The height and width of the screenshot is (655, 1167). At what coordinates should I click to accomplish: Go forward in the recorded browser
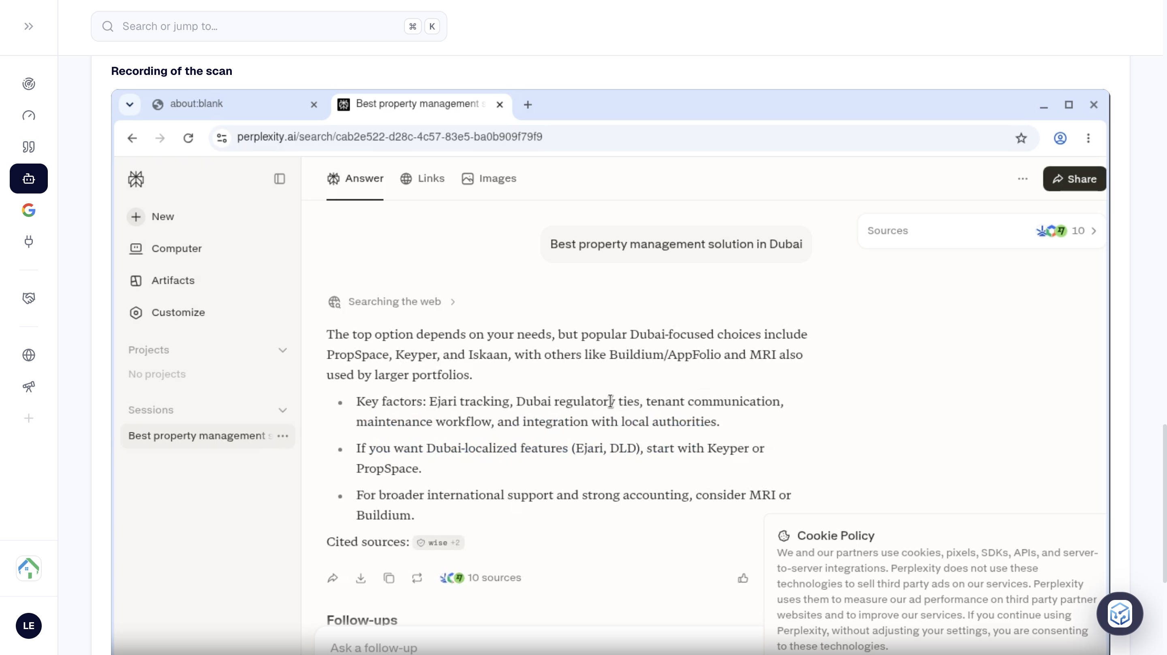(160, 138)
